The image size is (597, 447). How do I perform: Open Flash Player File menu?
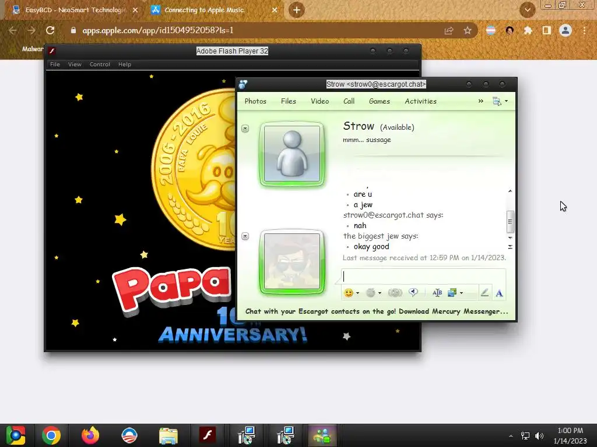(55, 64)
